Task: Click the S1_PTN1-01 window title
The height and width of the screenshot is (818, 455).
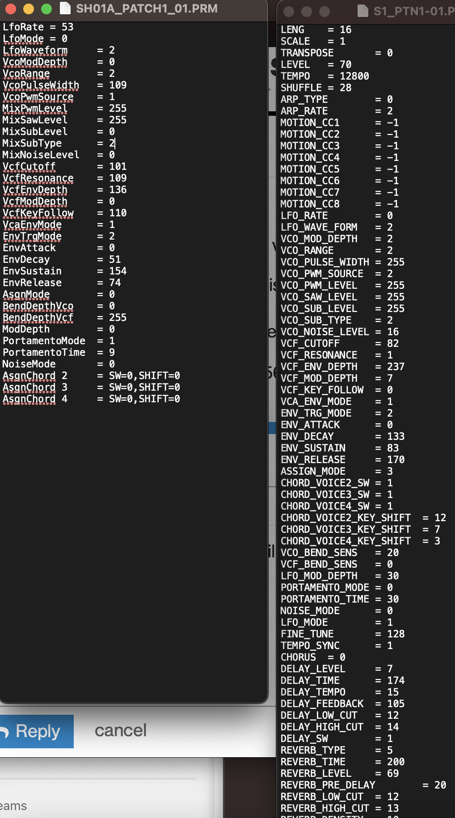Action: point(414,11)
